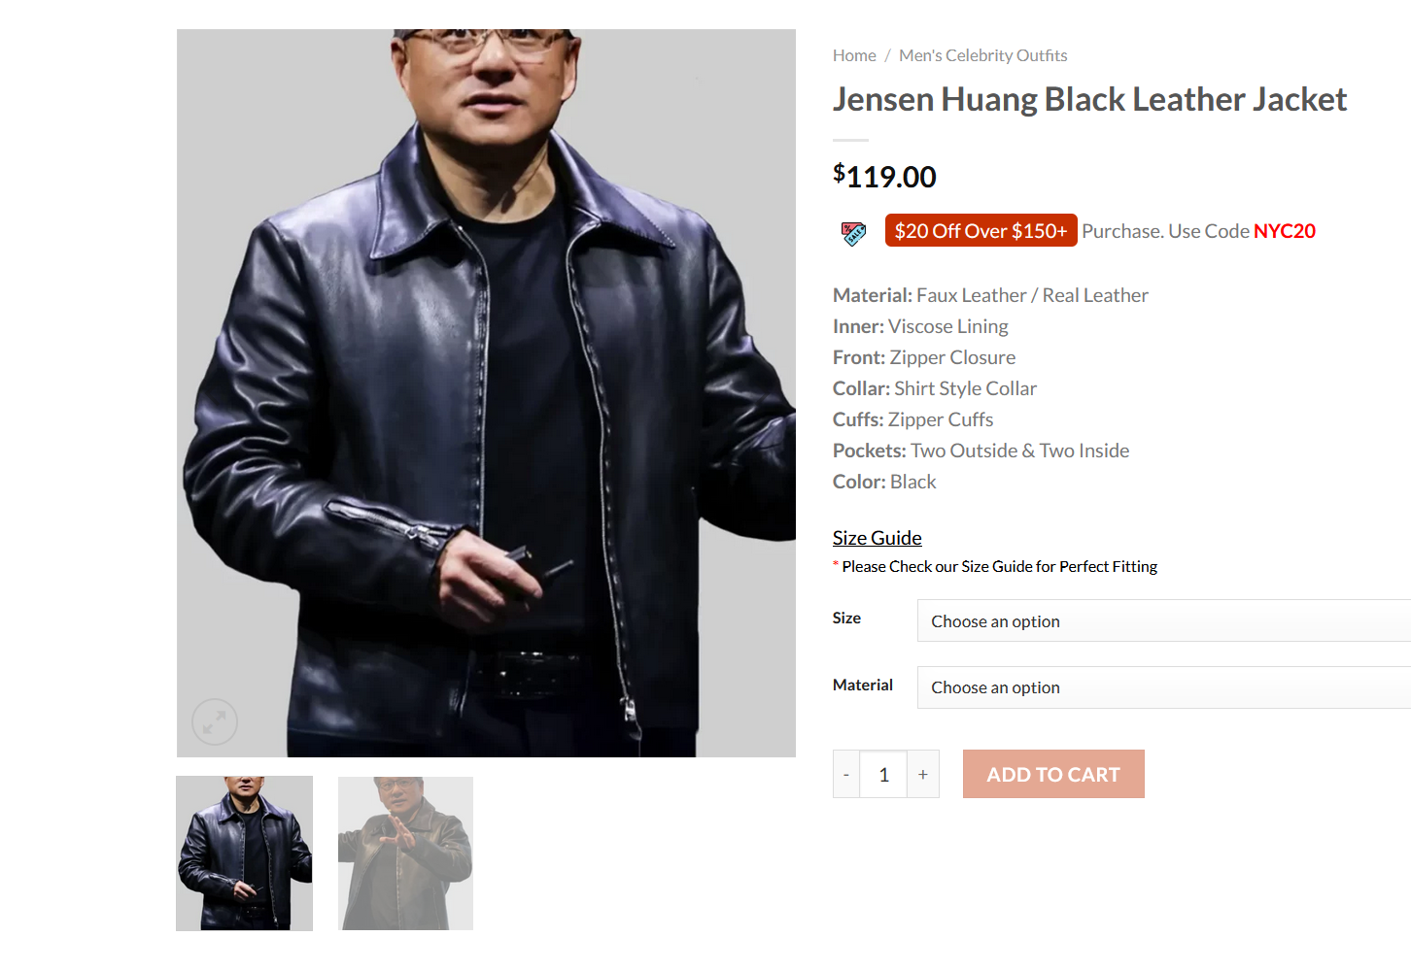1411x970 pixels.
Task: Open the Material dropdown
Action: (1164, 687)
